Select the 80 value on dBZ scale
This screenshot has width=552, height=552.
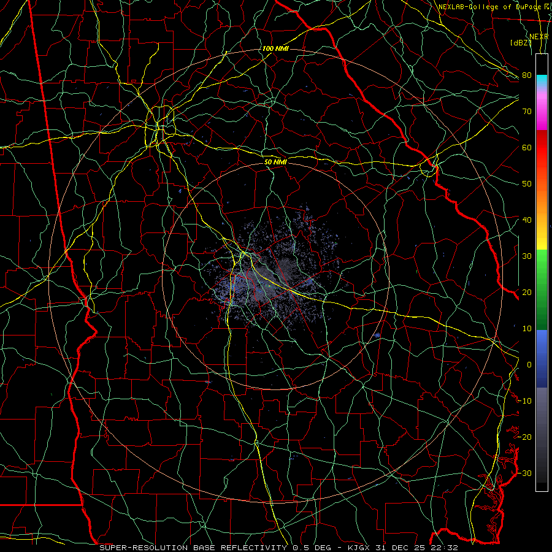pyautogui.click(x=527, y=75)
